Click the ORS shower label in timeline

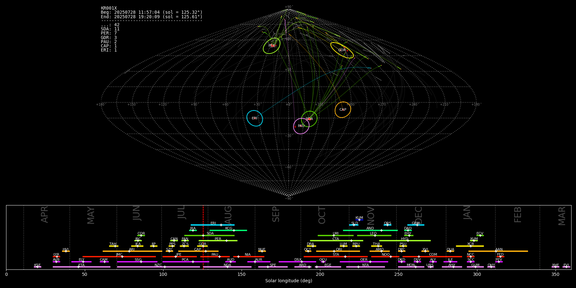pos(388,223)
